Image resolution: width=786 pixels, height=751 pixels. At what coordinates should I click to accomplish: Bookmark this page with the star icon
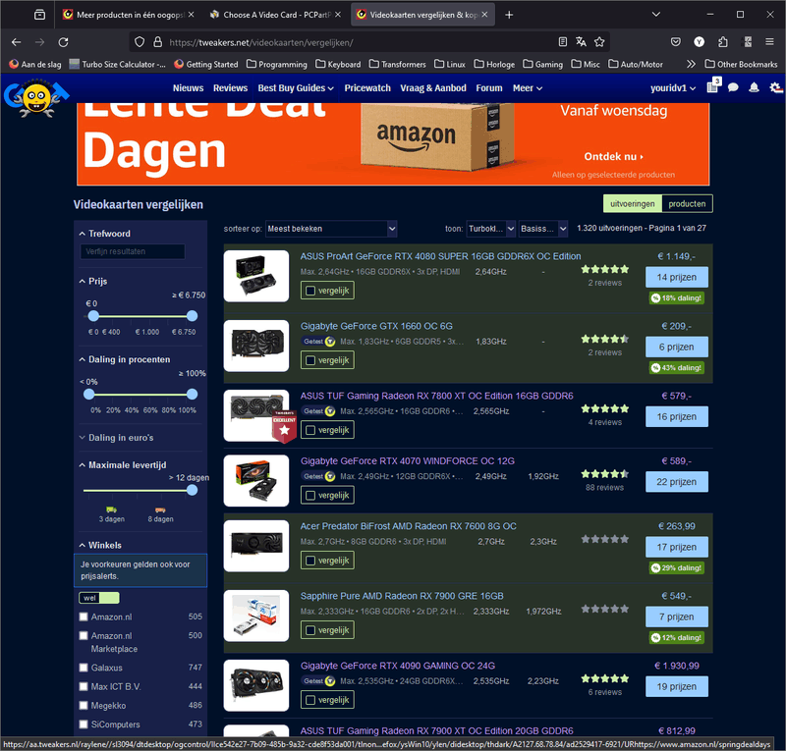click(599, 42)
